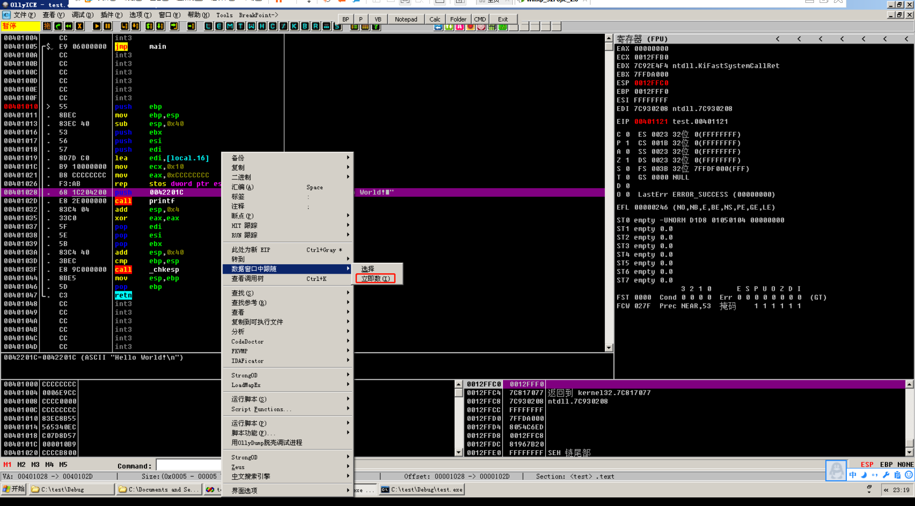This screenshot has height=506, width=915.
Task: Expand the 二进制 submenu
Action: [x=288, y=177]
